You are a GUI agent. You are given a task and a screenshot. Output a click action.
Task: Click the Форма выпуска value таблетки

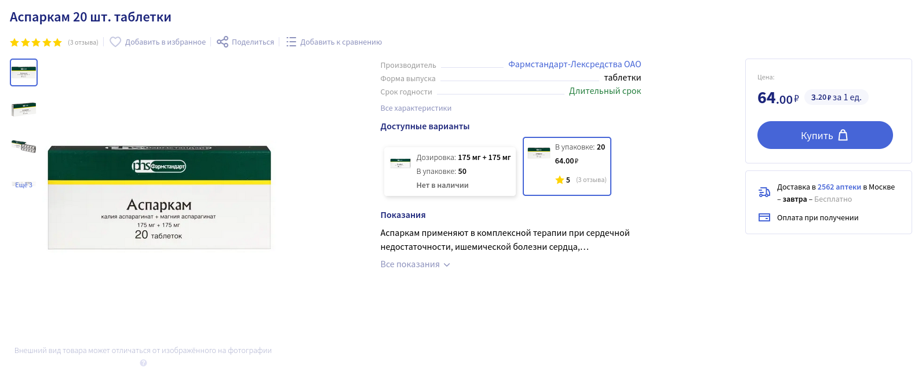[x=622, y=78]
